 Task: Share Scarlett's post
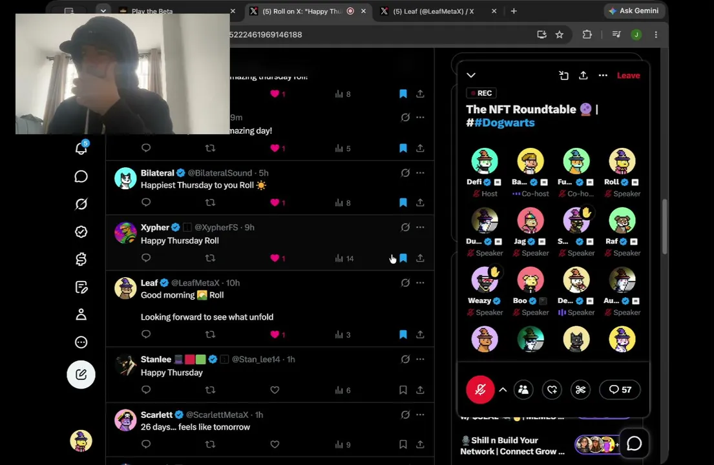420,444
